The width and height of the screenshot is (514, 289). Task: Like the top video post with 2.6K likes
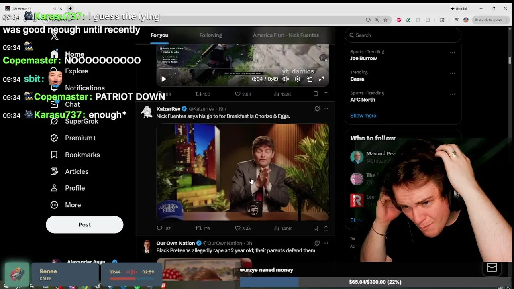coord(243,94)
